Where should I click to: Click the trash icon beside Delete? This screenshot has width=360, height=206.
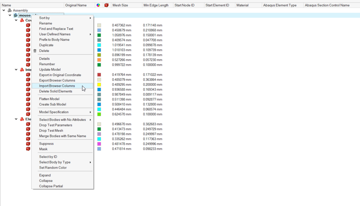click(35, 51)
